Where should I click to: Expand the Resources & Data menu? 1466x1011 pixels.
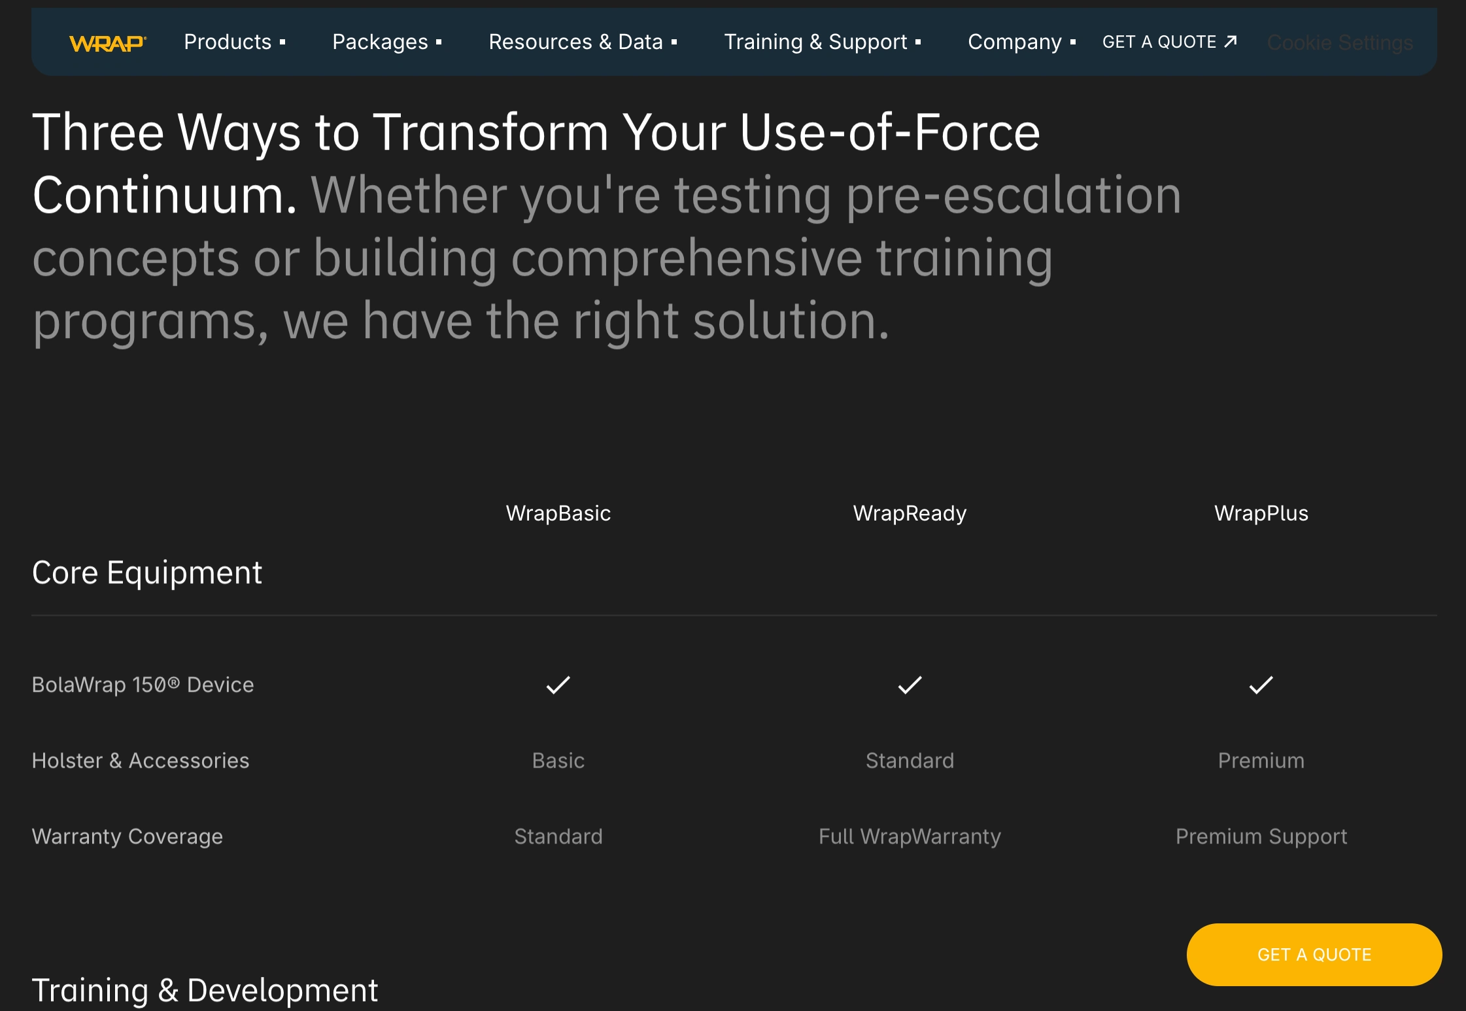(x=583, y=42)
